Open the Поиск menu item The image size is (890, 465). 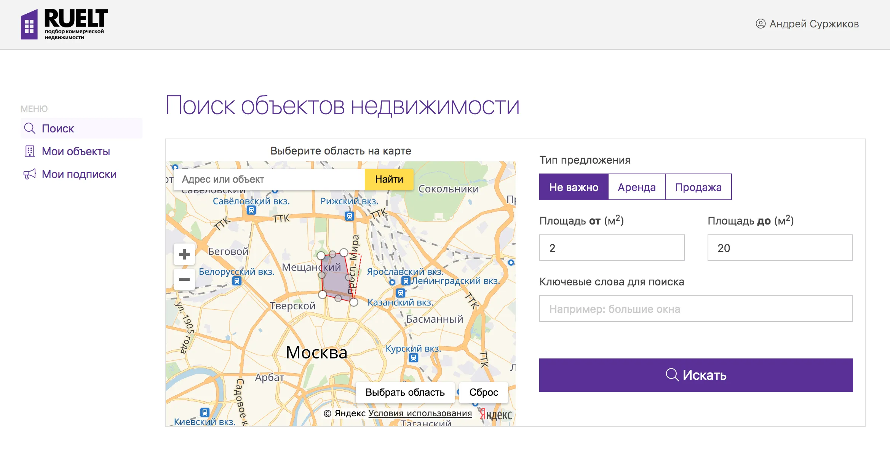click(x=58, y=128)
